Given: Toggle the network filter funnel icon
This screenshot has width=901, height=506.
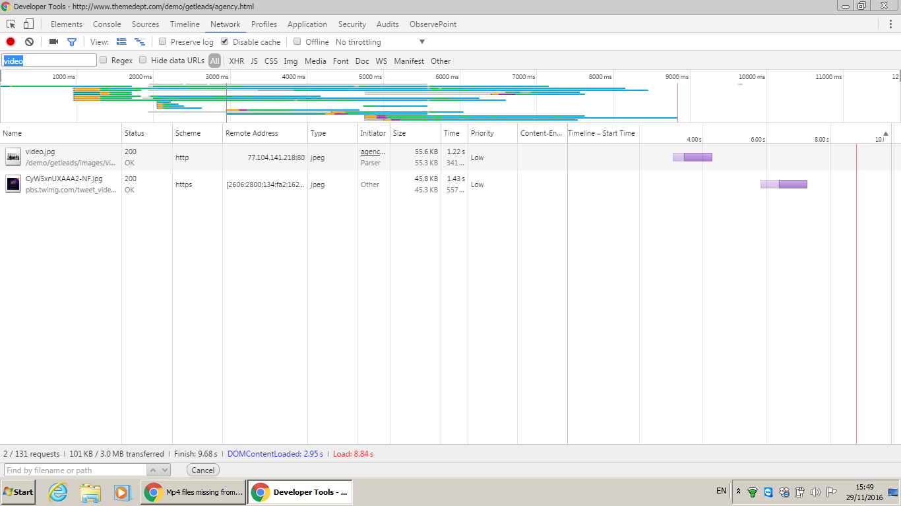Looking at the screenshot, I should click(72, 42).
